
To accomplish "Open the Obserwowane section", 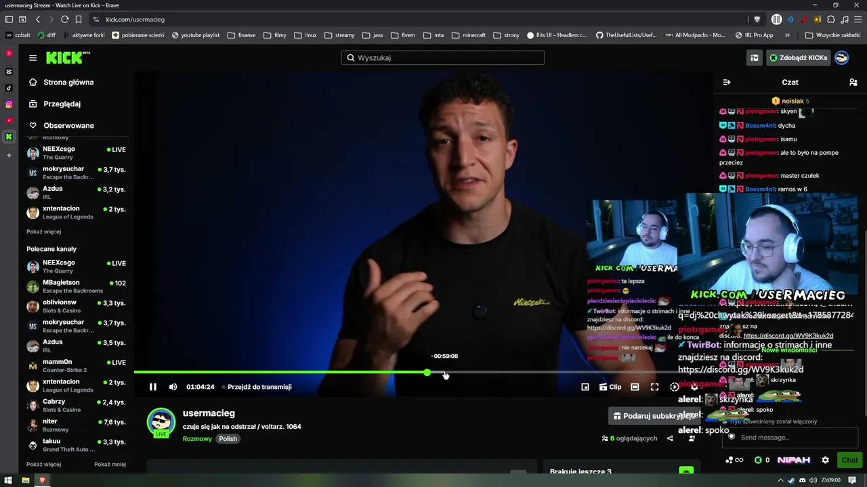I will click(68, 126).
